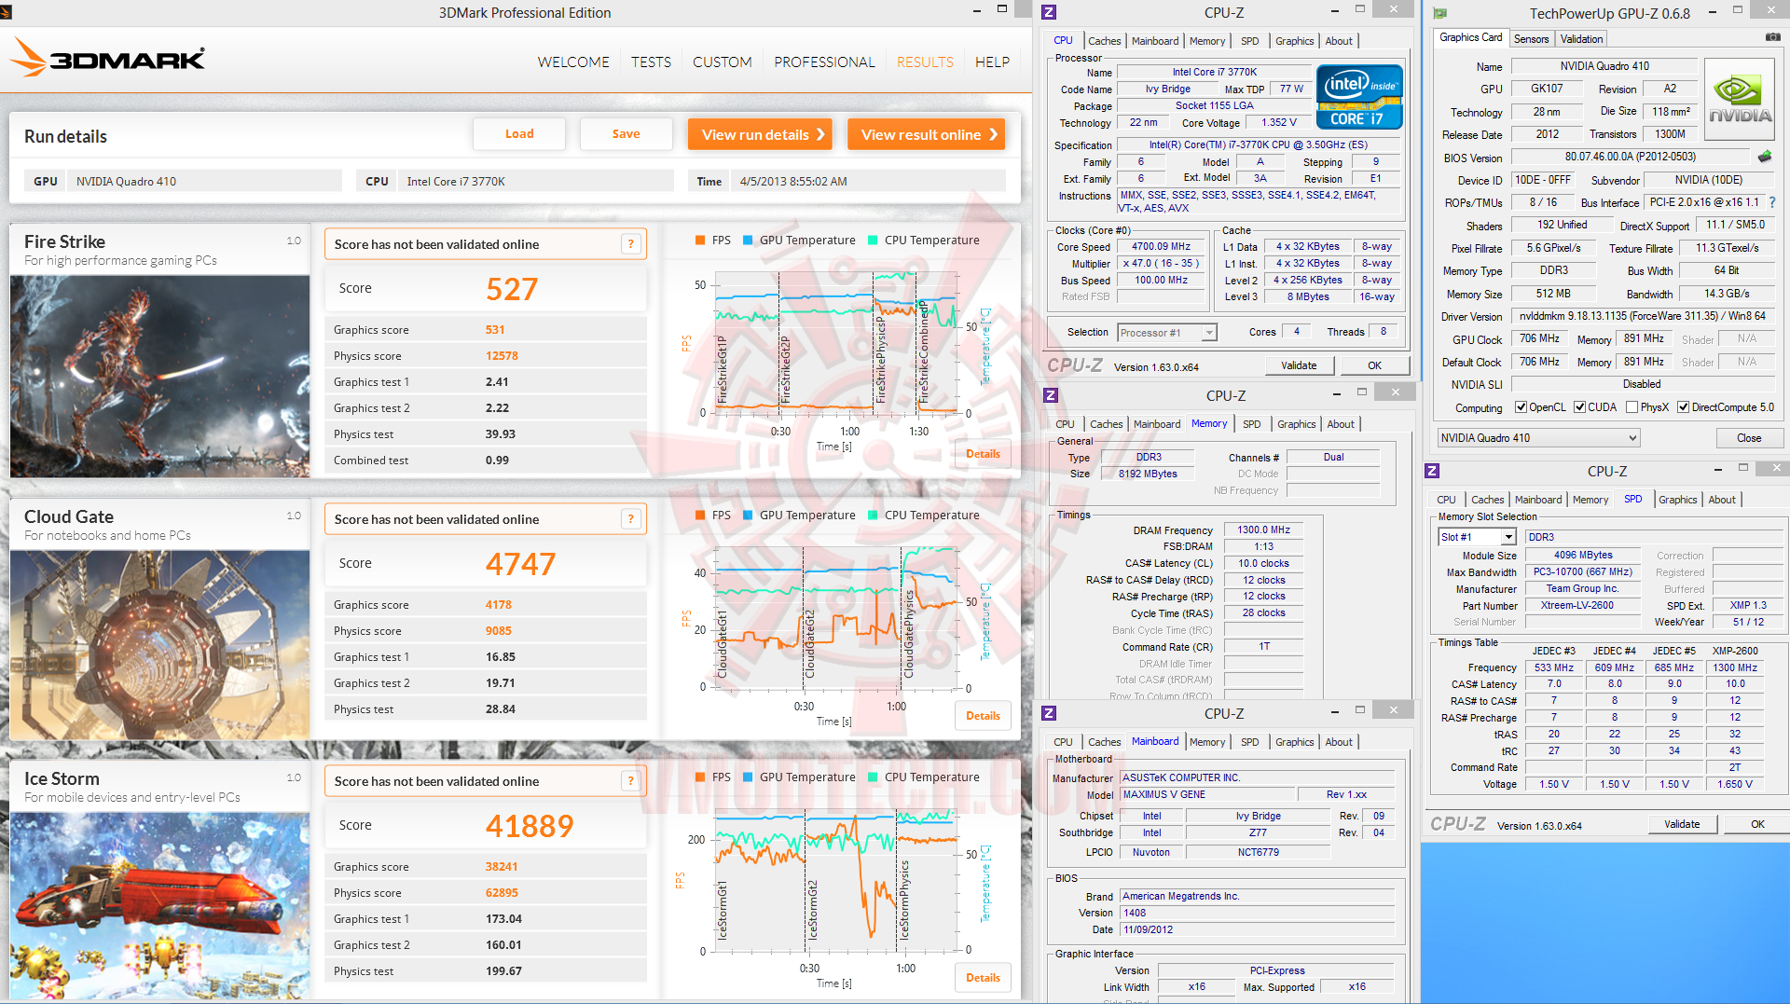Image resolution: width=1790 pixels, height=1004 pixels.
Task: Select the RESULTS tab in 3DMark
Action: click(925, 62)
